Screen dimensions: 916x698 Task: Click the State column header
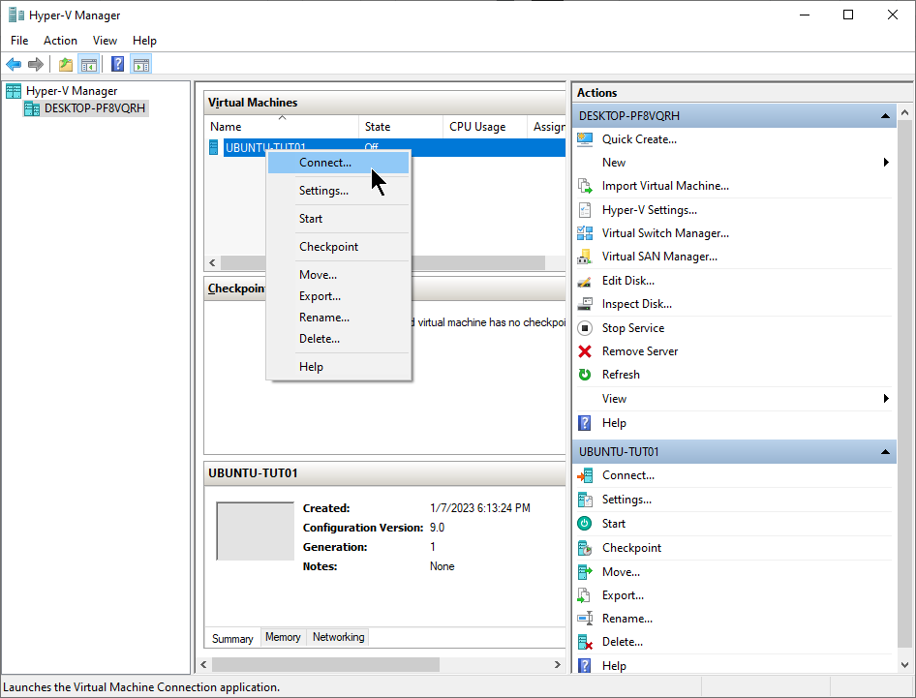(x=401, y=126)
